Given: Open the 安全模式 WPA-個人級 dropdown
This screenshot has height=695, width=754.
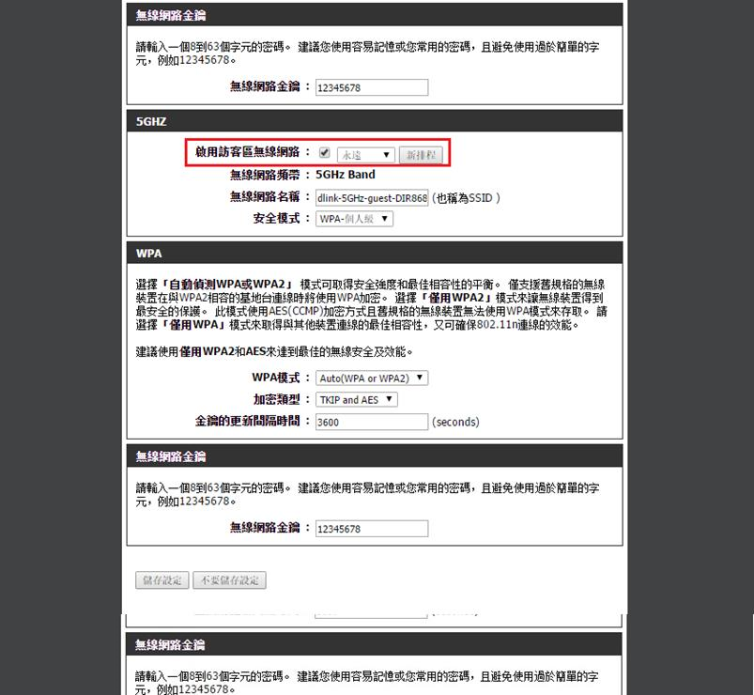Looking at the screenshot, I should (354, 219).
